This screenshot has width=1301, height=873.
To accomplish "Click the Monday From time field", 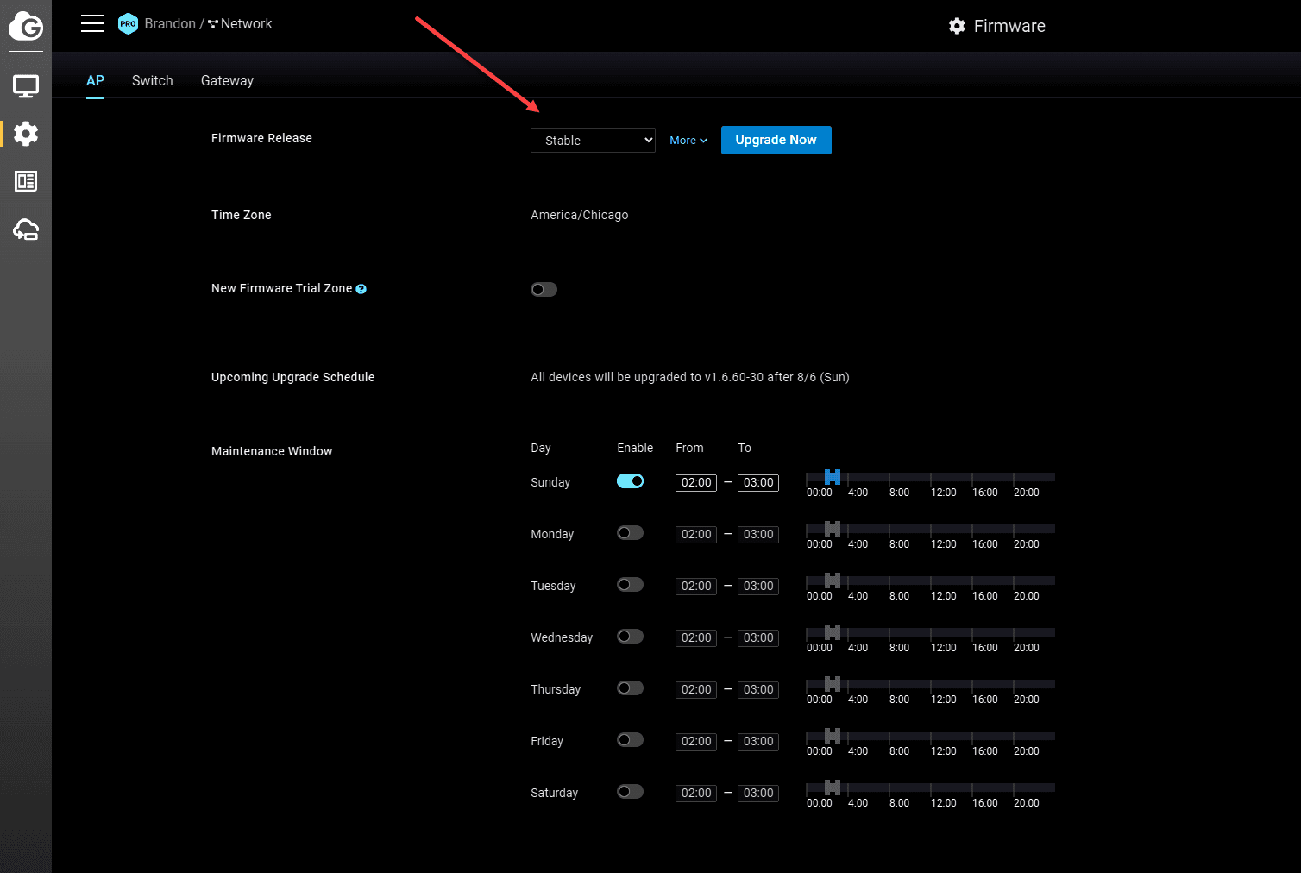I will coord(696,535).
